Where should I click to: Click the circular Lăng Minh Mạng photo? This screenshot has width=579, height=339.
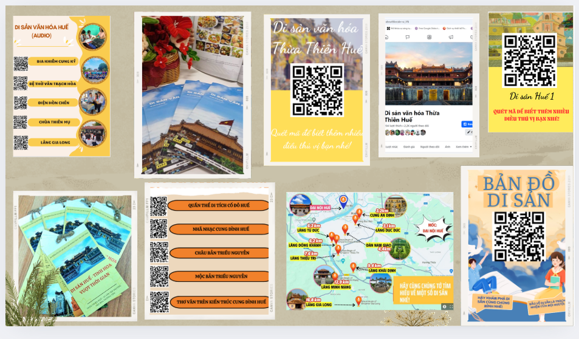click(324, 275)
